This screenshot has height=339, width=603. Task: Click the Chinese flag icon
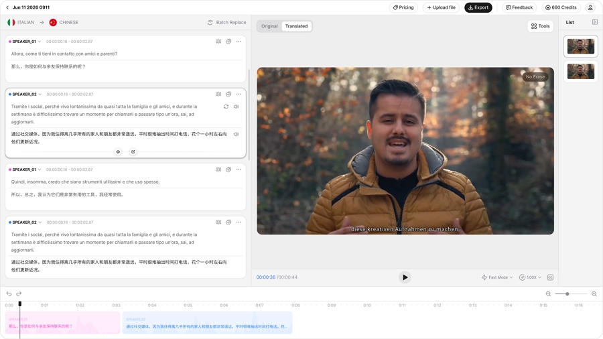53,22
